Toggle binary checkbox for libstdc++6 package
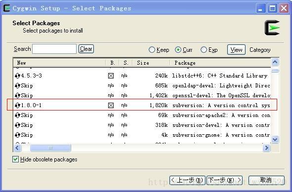Viewport: 292px width, 192px height. [x=111, y=76]
